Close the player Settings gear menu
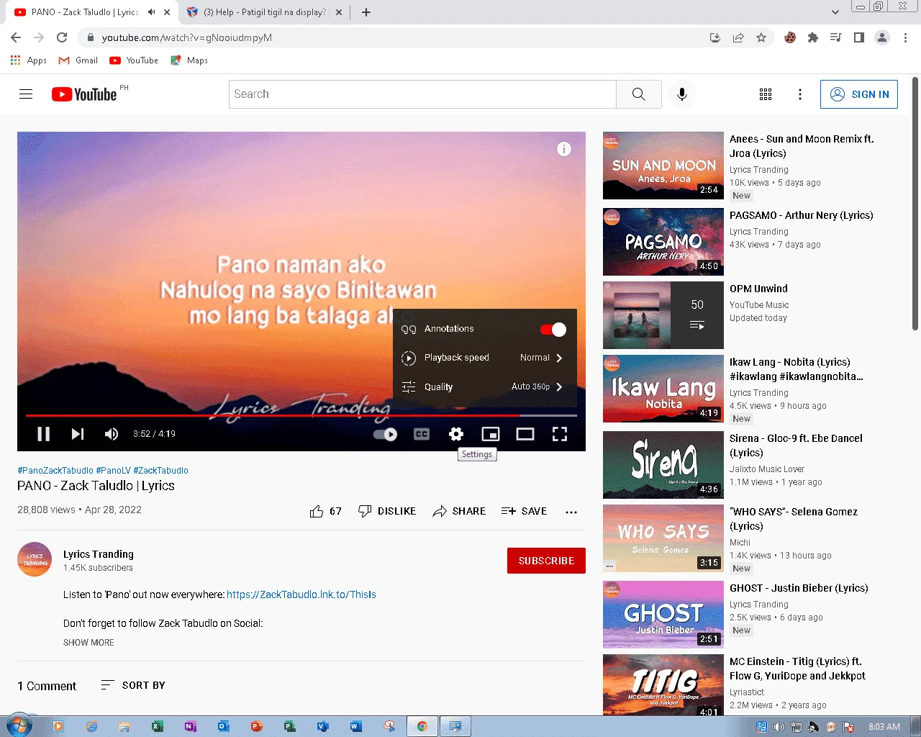The height and width of the screenshot is (737, 921). pos(456,434)
